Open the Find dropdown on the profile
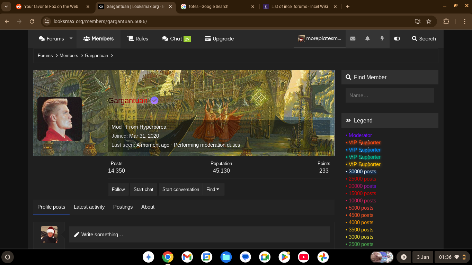This screenshot has height=265, width=472. pos(213,189)
